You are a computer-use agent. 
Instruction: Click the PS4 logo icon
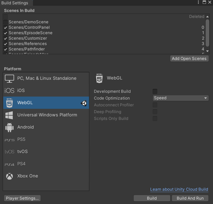9,164
